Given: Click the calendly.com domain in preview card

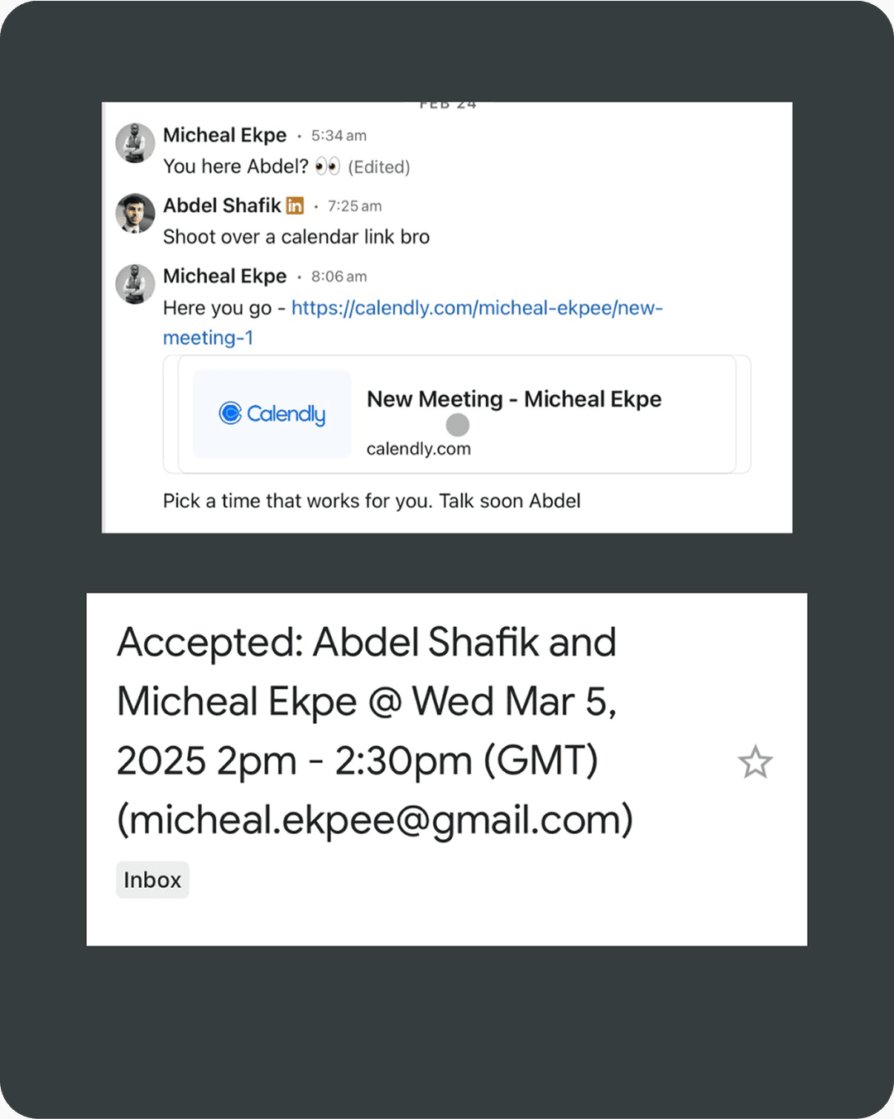Looking at the screenshot, I should pos(419,449).
